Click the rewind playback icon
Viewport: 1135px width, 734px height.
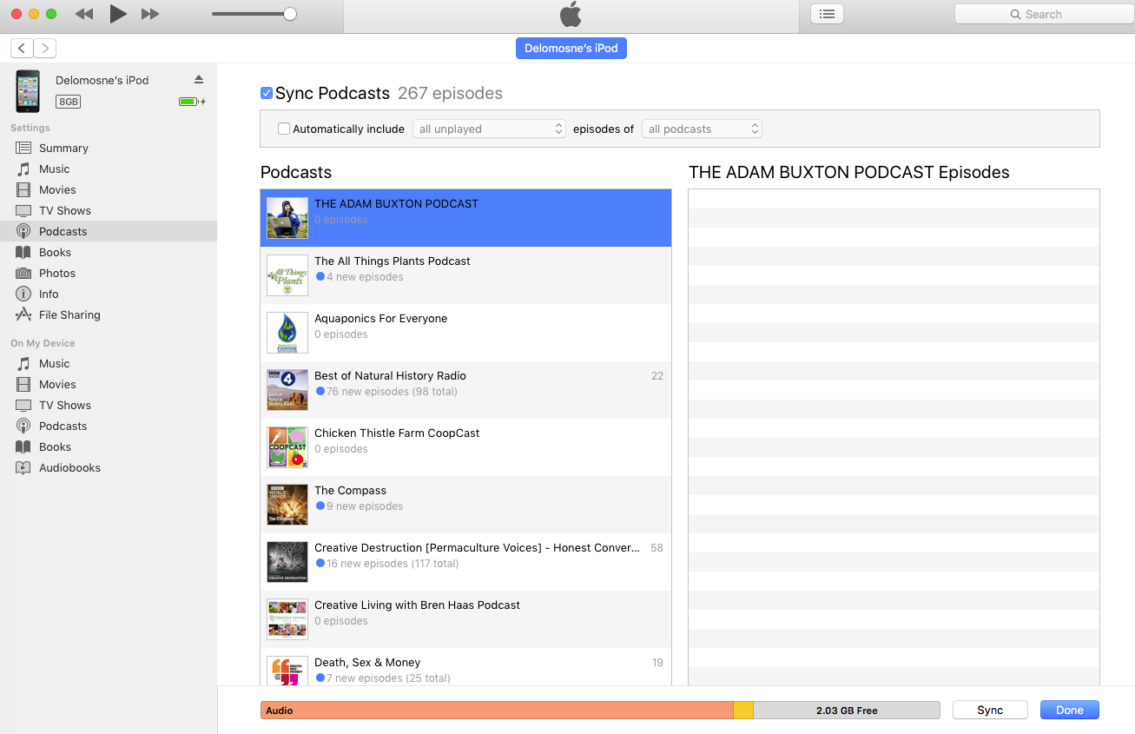click(84, 14)
